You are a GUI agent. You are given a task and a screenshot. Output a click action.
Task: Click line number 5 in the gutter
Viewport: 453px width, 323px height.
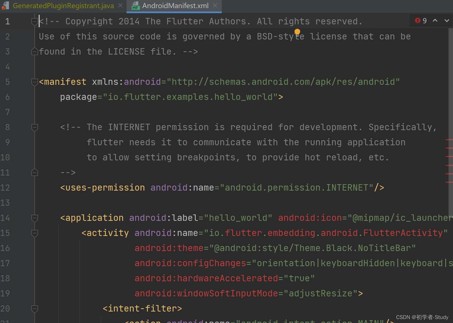point(8,82)
